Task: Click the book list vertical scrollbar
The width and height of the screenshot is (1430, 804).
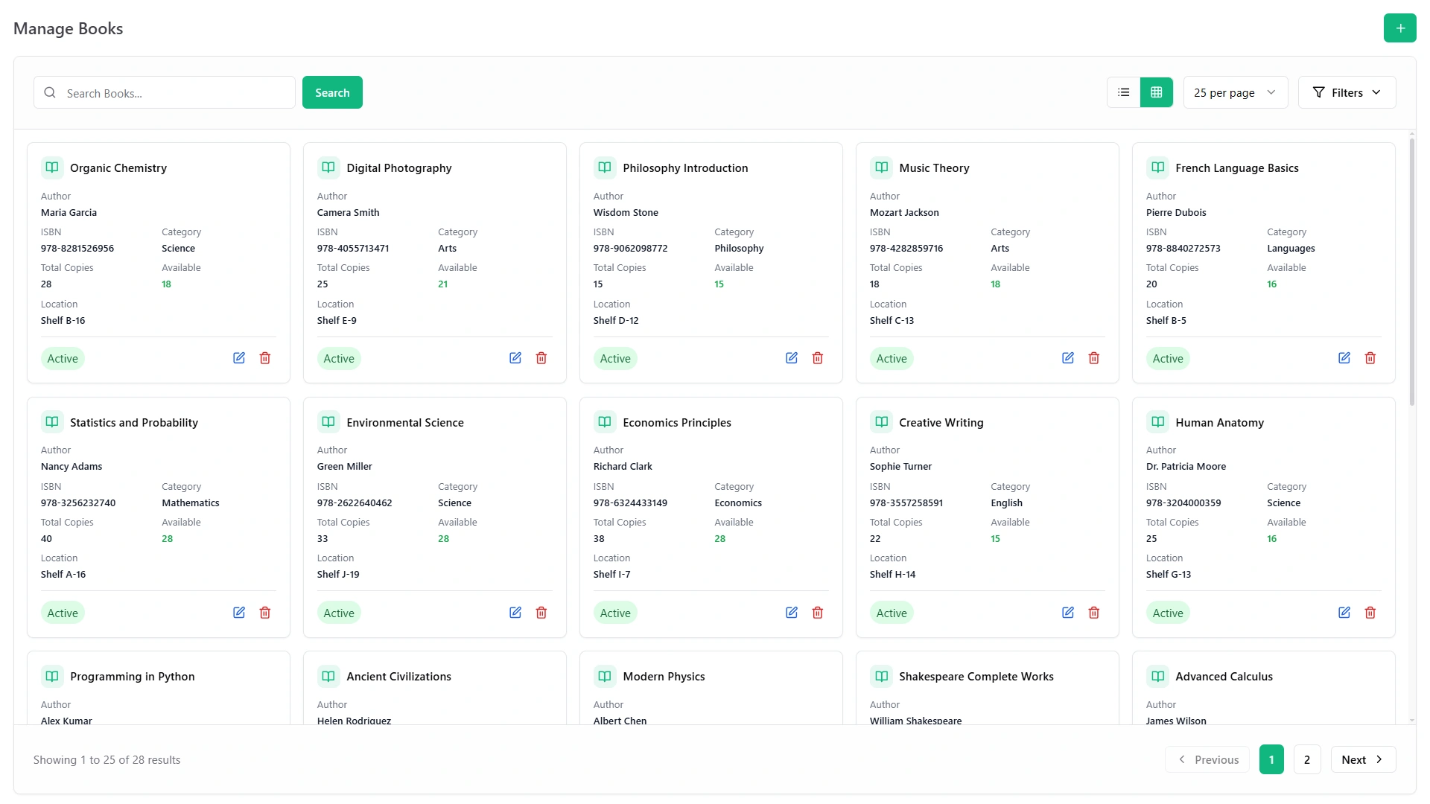Action: [x=1411, y=272]
